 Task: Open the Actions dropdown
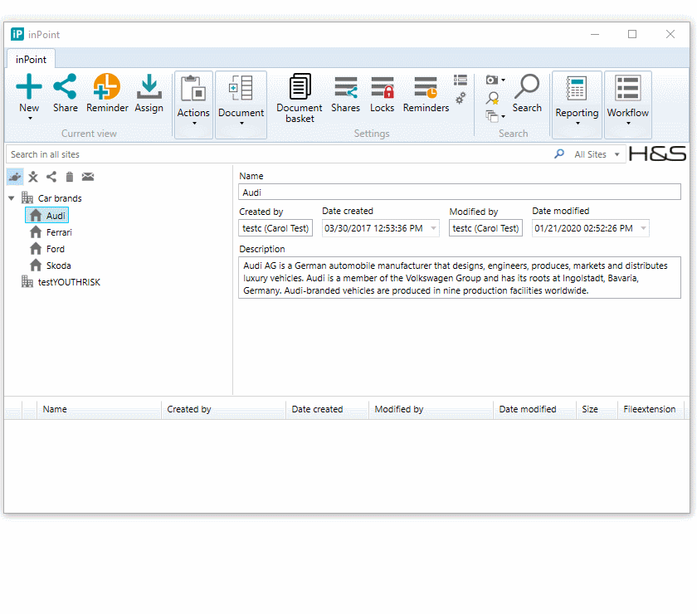(x=193, y=105)
